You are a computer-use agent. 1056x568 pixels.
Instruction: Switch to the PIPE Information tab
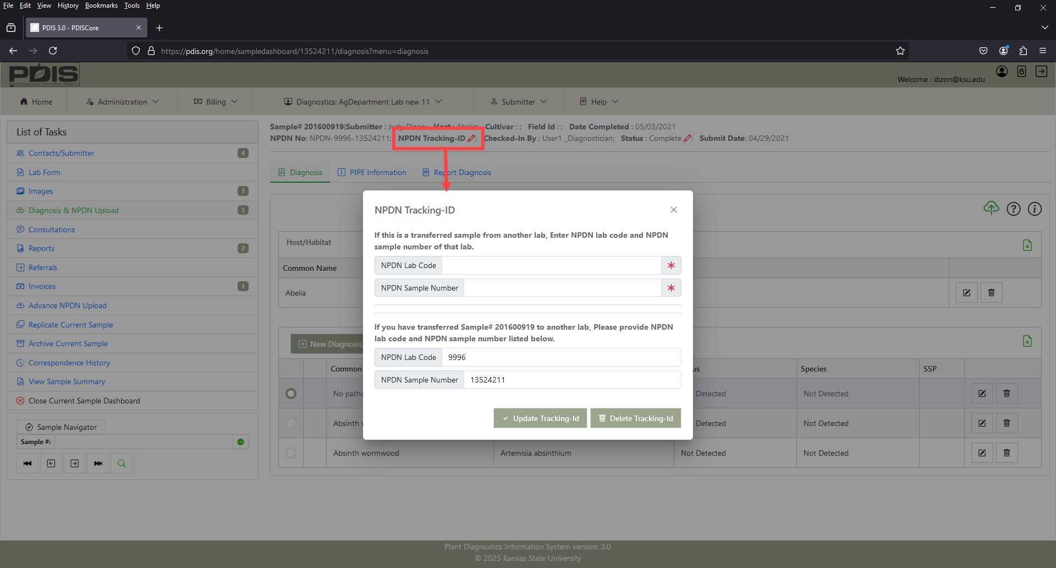tap(372, 172)
